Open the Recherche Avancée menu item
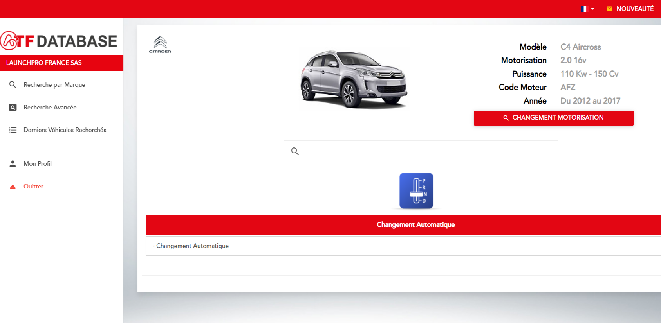This screenshot has width=661, height=323. click(50, 107)
